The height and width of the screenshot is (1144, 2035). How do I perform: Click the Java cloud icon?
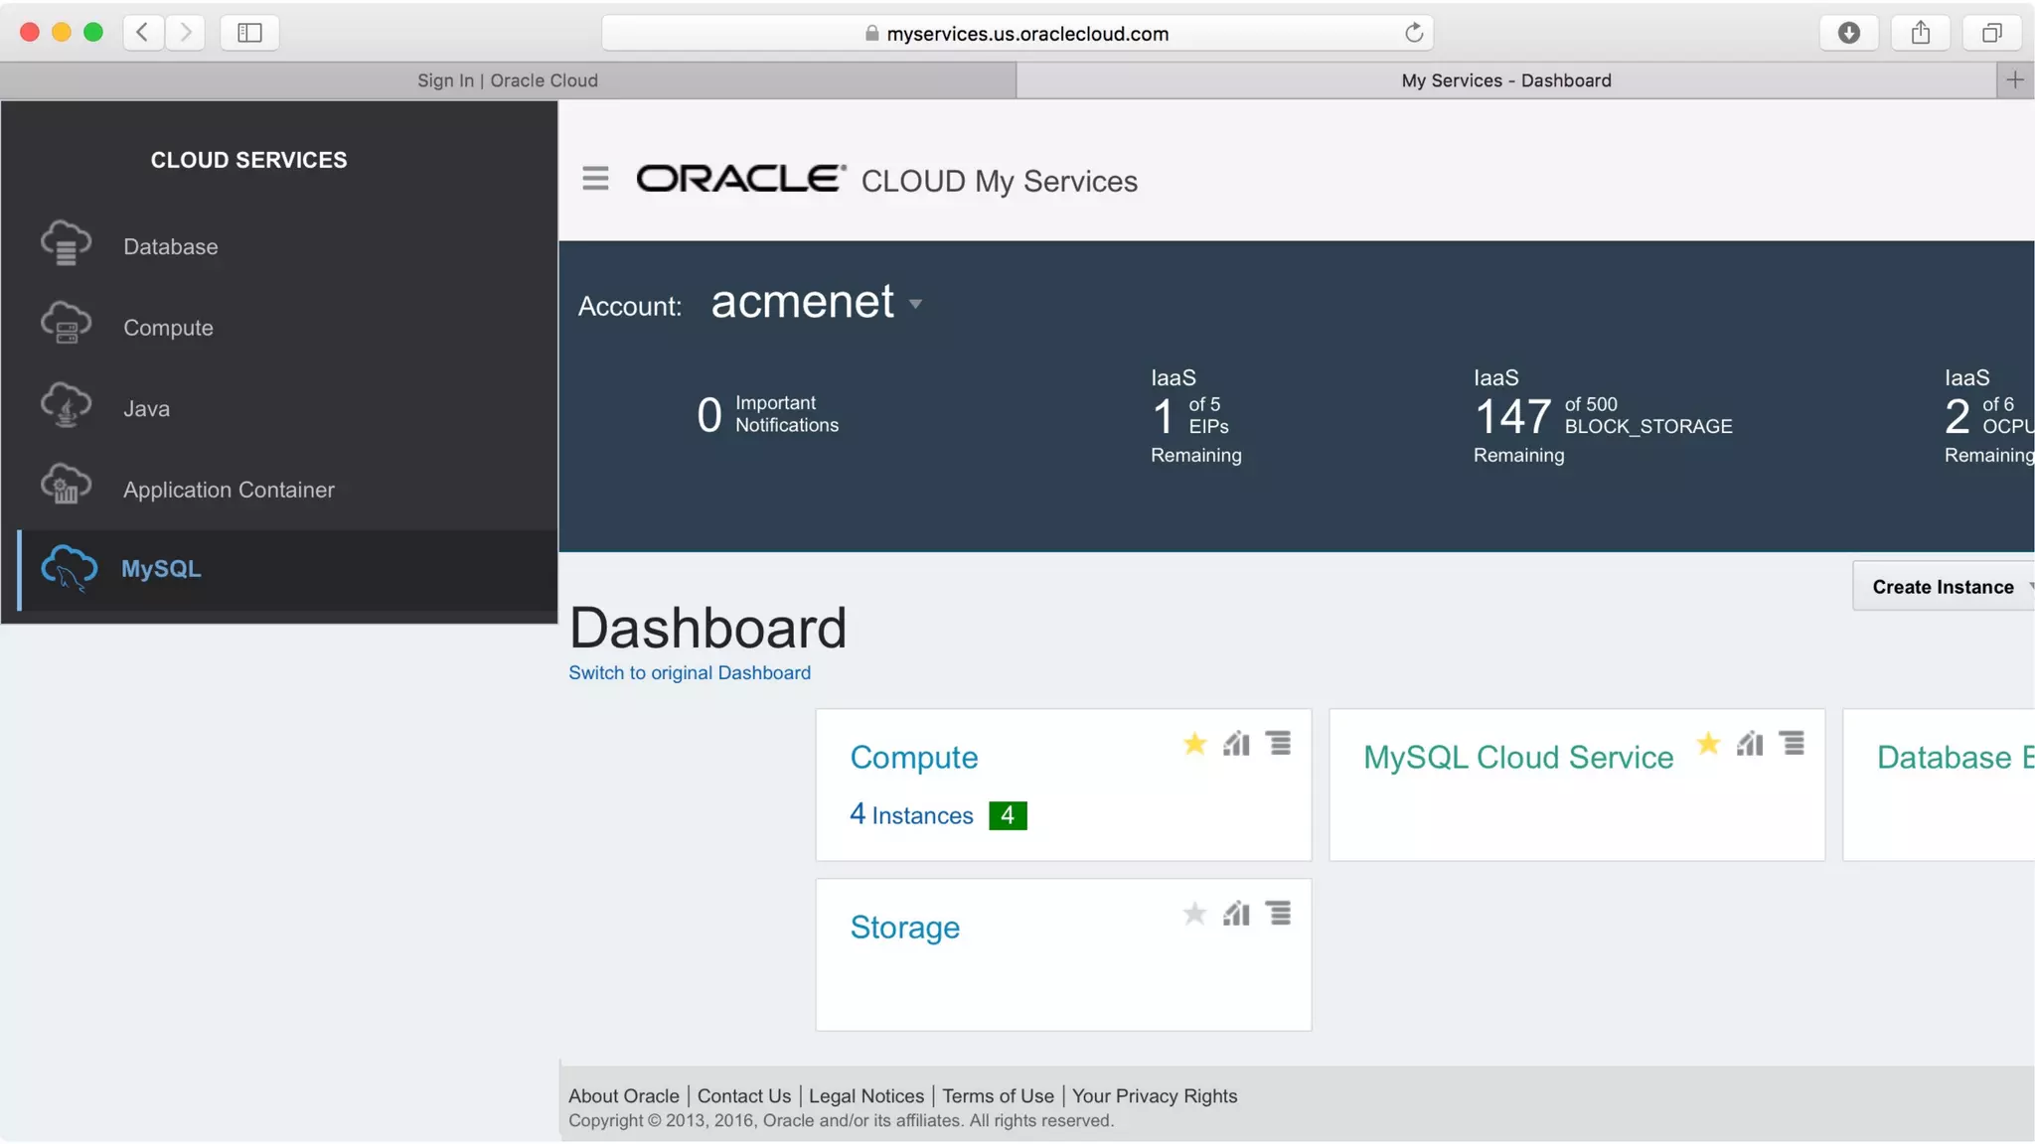click(x=66, y=406)
